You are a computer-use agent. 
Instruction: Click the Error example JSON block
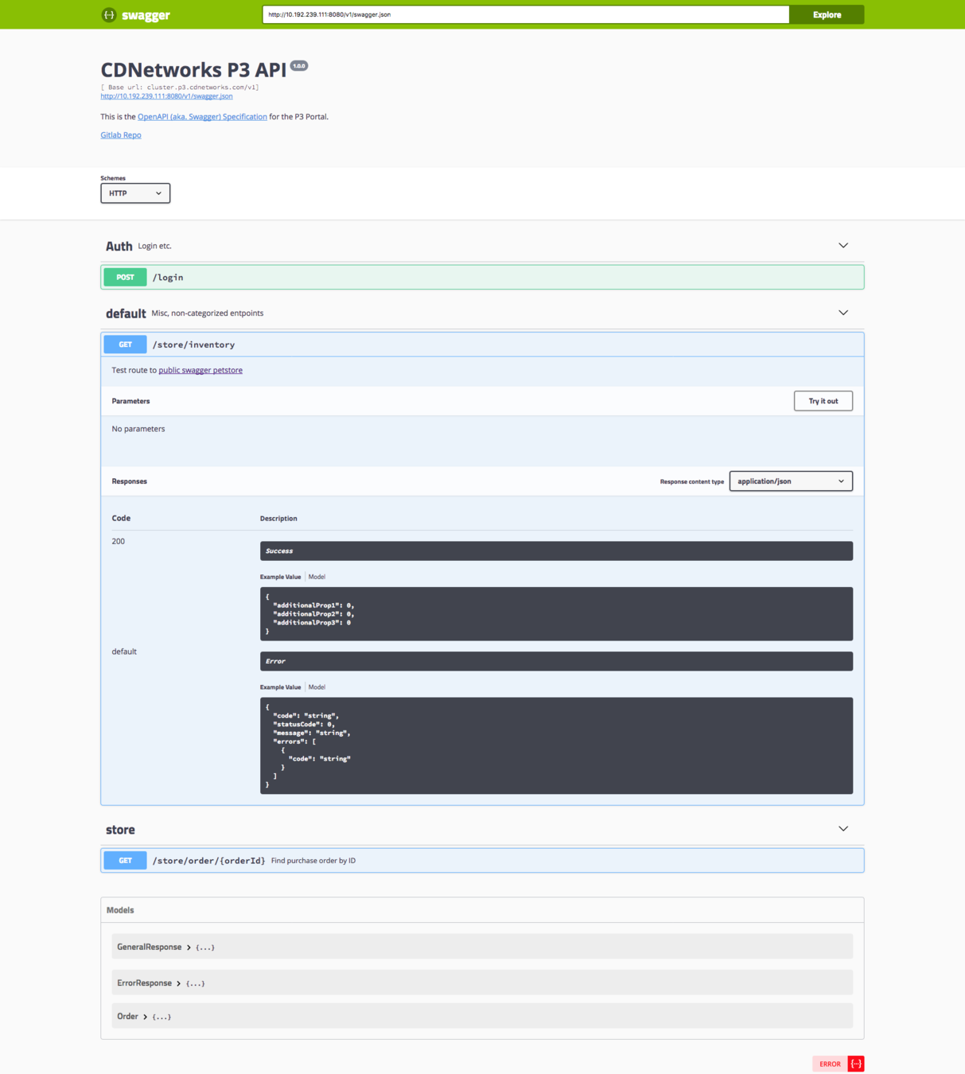click(x=556, y=745)
